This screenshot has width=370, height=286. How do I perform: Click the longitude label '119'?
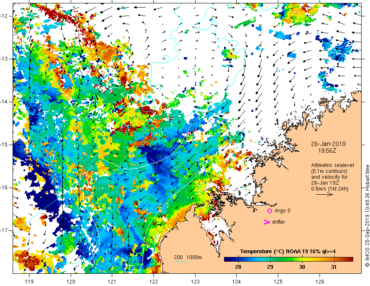29,281
